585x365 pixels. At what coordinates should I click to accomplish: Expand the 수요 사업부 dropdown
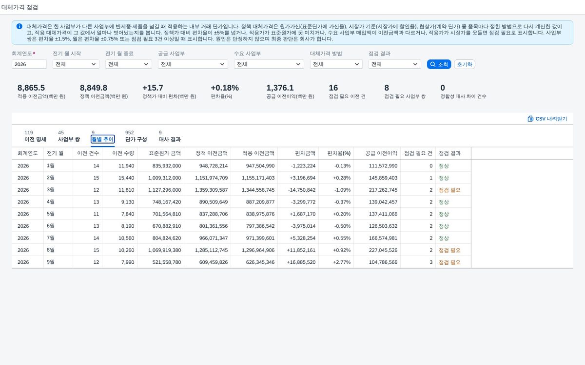[269, 64]
